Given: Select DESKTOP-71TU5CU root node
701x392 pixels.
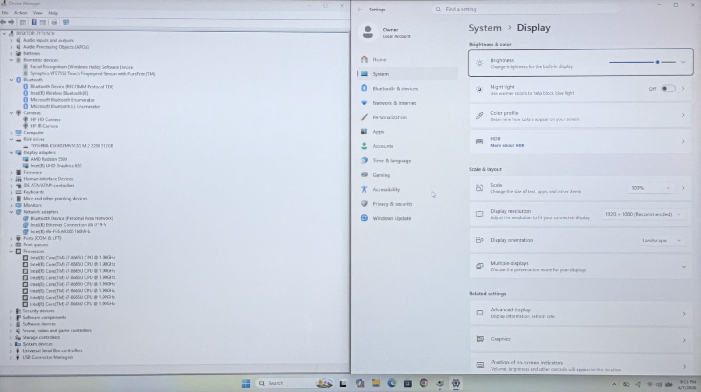Looking at the screenshot, I should coord(35,34).
